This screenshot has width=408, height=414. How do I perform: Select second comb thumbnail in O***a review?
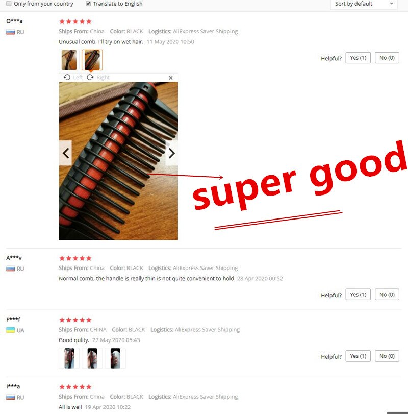click(92, 60)
